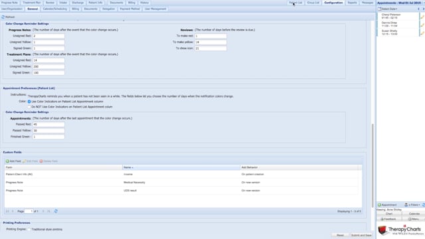The image size is (425, 239).
Task: Click the Reset button
Action: coord(340,235)
